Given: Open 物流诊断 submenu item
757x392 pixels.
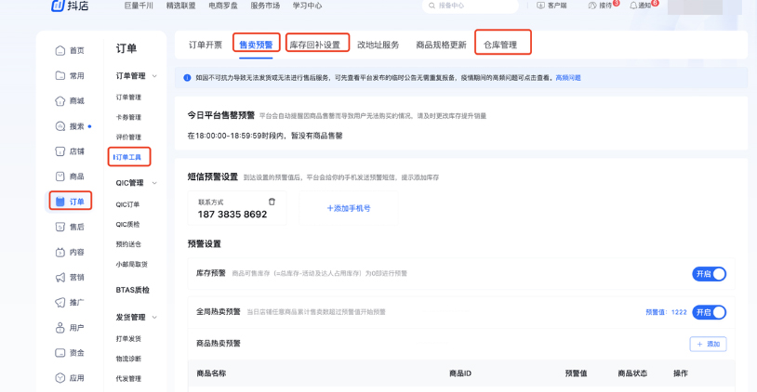Looking at the screenshot, I should point(128,359).
